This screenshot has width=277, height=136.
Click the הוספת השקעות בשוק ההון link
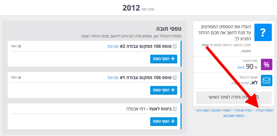213,110
